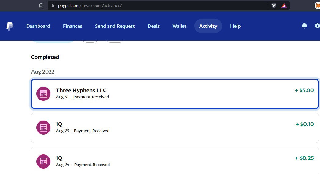Click the Brave Rewards triangle icon
Image resolution: width=320 pixels, height=174 pixels.
[284, 5]
